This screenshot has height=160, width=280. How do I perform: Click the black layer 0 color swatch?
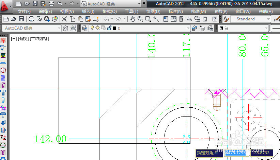coord(115,28)
